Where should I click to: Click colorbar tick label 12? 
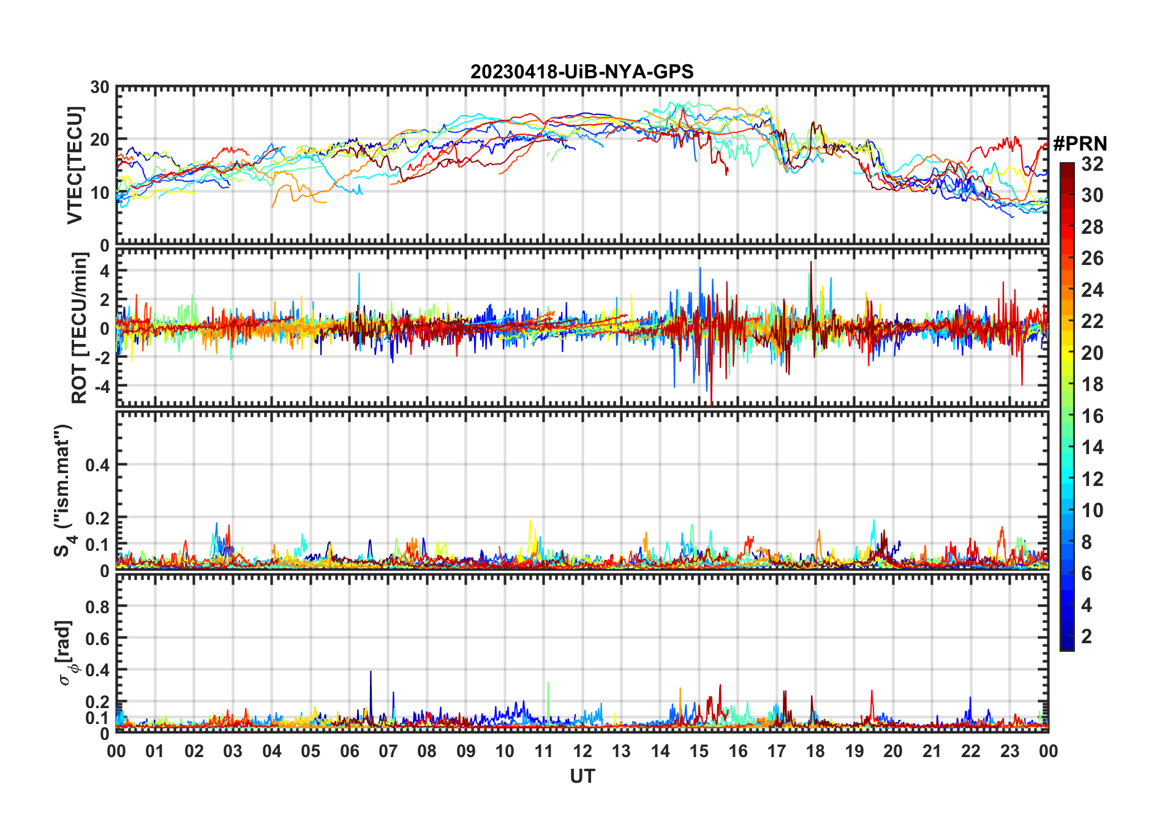(x=1092, y=479)
